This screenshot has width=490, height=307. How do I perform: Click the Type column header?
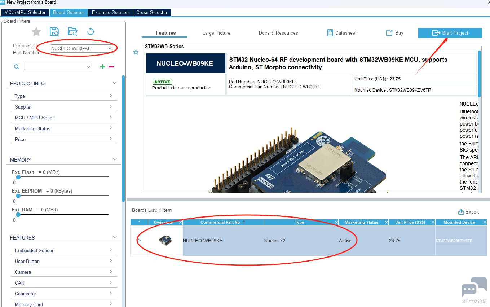299,222
